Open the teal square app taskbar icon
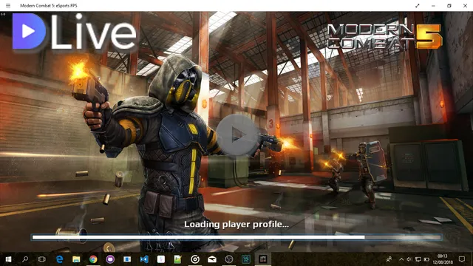Viewport: 473px width, 266px height. point(246,259)
